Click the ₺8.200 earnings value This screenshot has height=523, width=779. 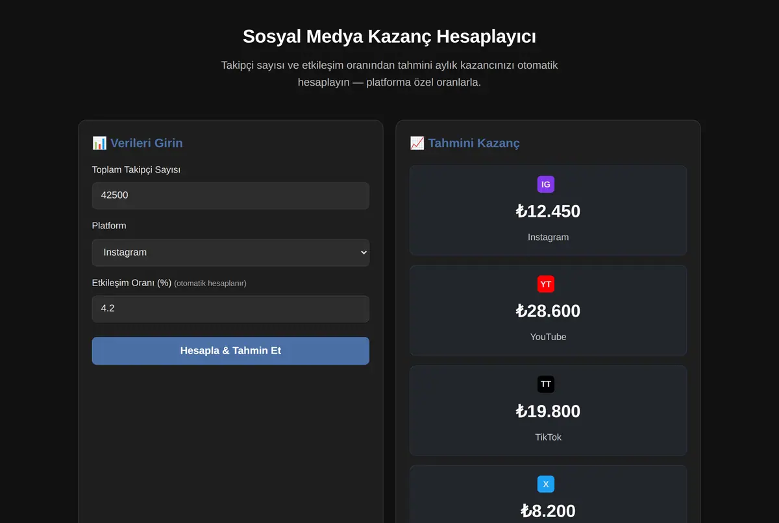click(548, 511)
